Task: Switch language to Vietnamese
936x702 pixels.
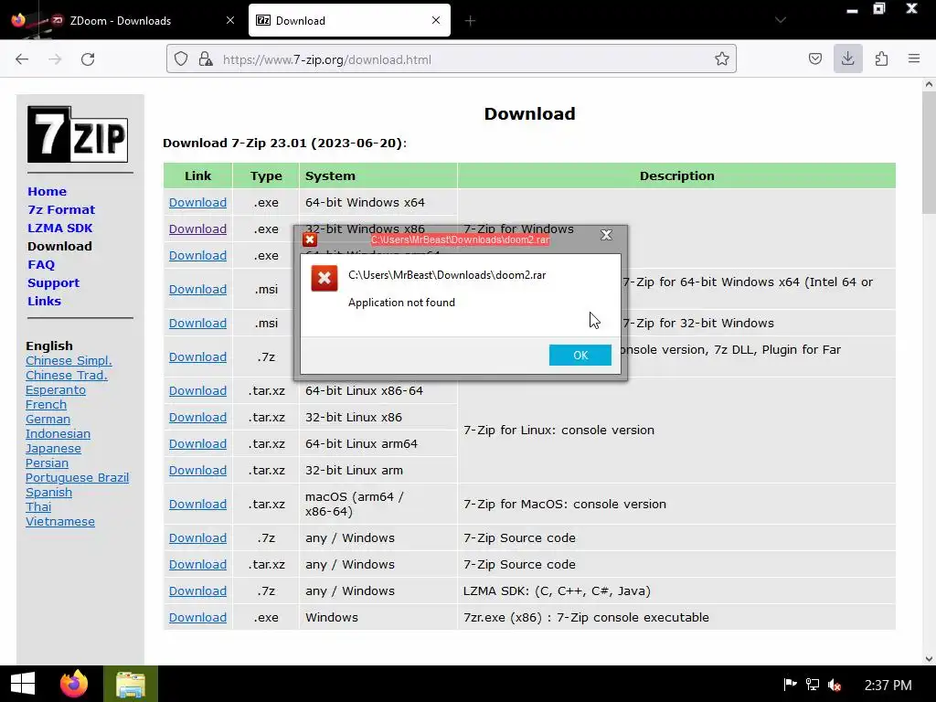Action: [59, 521]
